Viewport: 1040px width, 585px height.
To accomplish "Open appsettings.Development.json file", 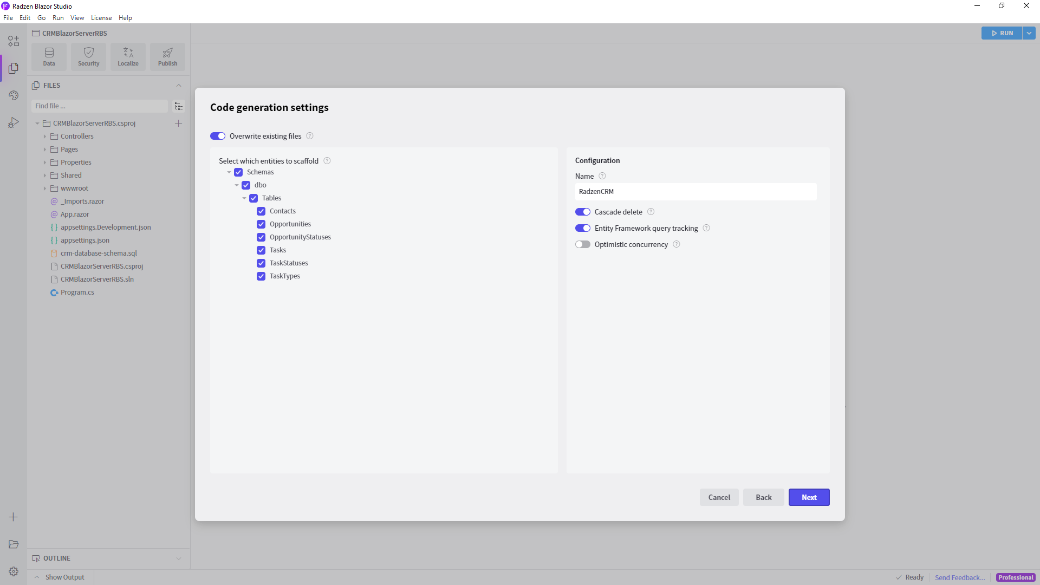I will (106, 227).
